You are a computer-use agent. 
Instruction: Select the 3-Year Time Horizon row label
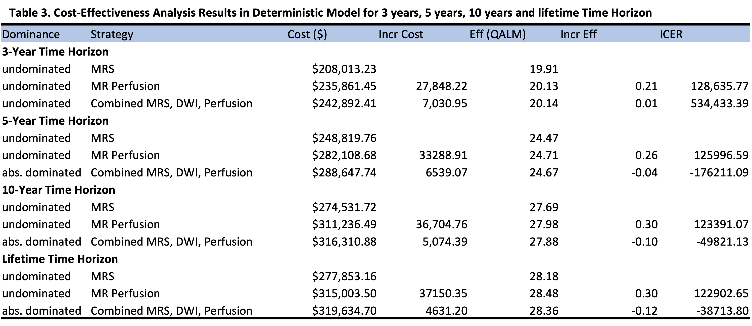pyautogui.click(x=56, y=52)
